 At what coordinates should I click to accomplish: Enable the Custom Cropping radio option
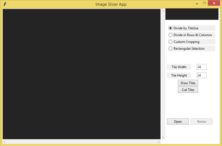[170, 42]
